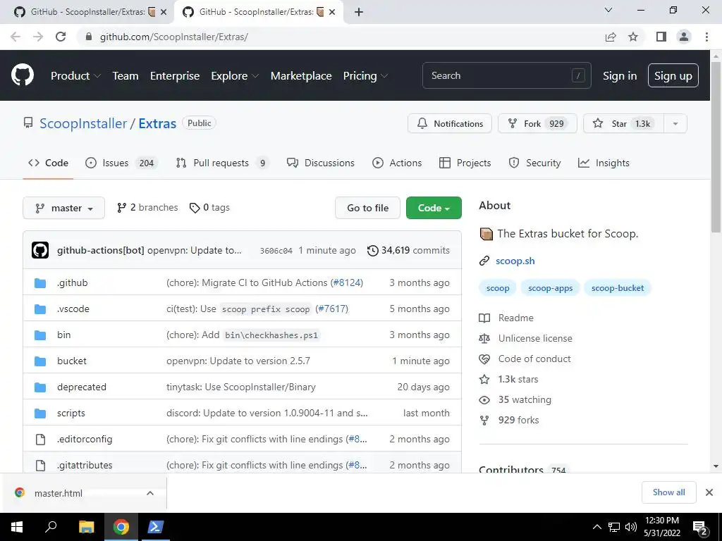Open the master branch dropdown
Image resolution: width=722 pixels, height=541 pixels.
pyautogui.click(x=63, y=208)
